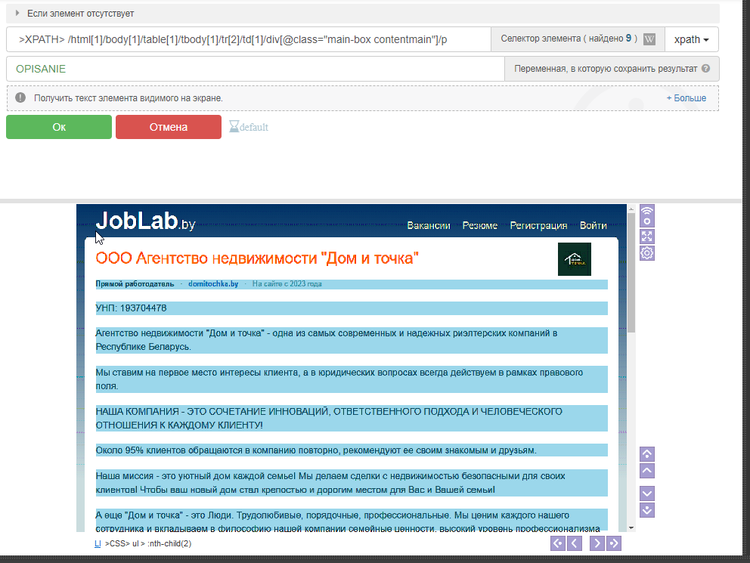
Task: Click the expand view fullscreen icon
Action: click(647, 236)
